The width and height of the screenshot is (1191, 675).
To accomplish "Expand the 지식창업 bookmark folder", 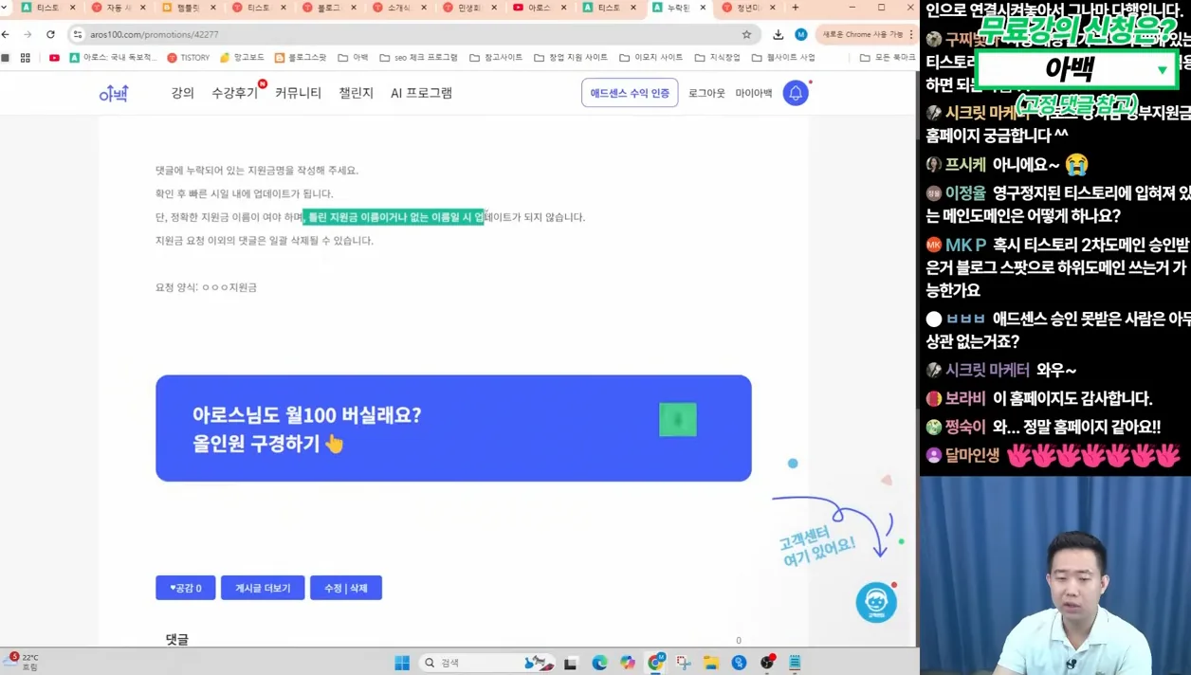I will tap(717, 58).
